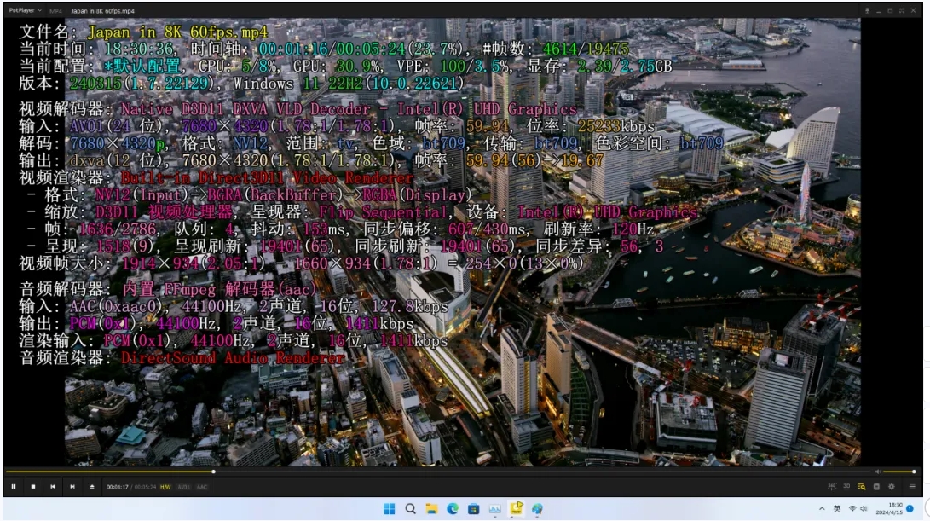
Task: Click the PotPlayer taskbar icon
Action: coord(516,508)
